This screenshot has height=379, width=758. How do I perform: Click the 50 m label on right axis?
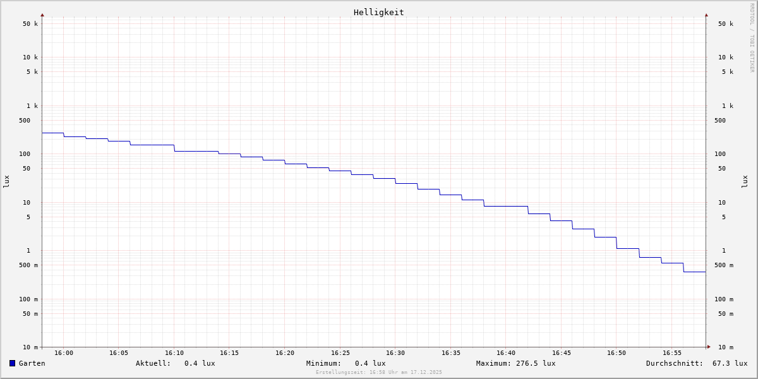726,314
